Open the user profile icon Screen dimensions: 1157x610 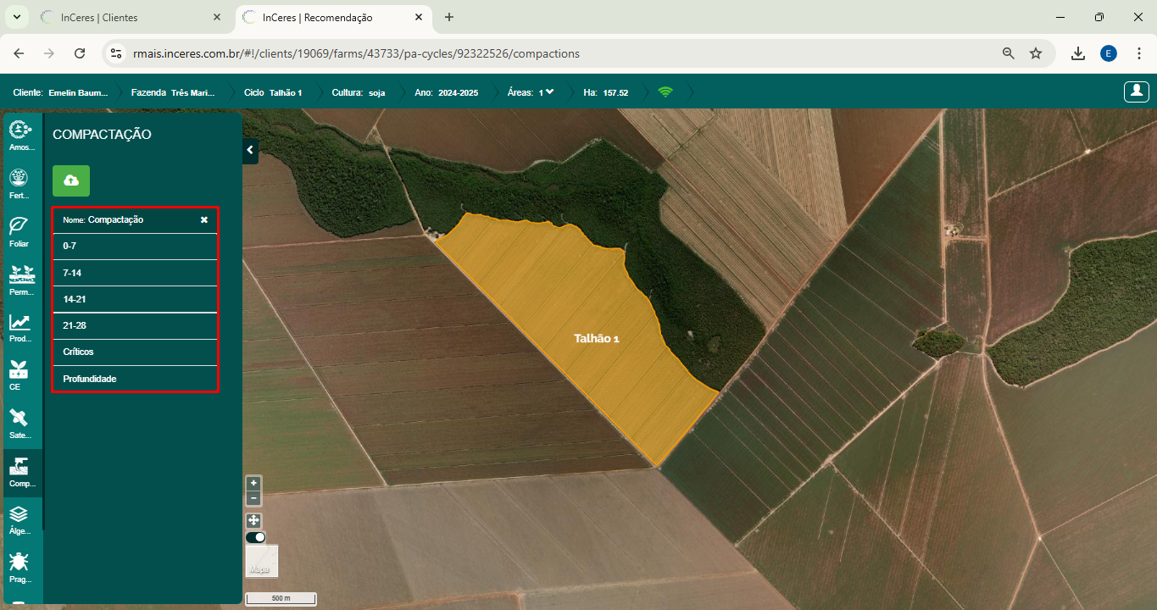pyautogui.click(x=1135, y=91)
